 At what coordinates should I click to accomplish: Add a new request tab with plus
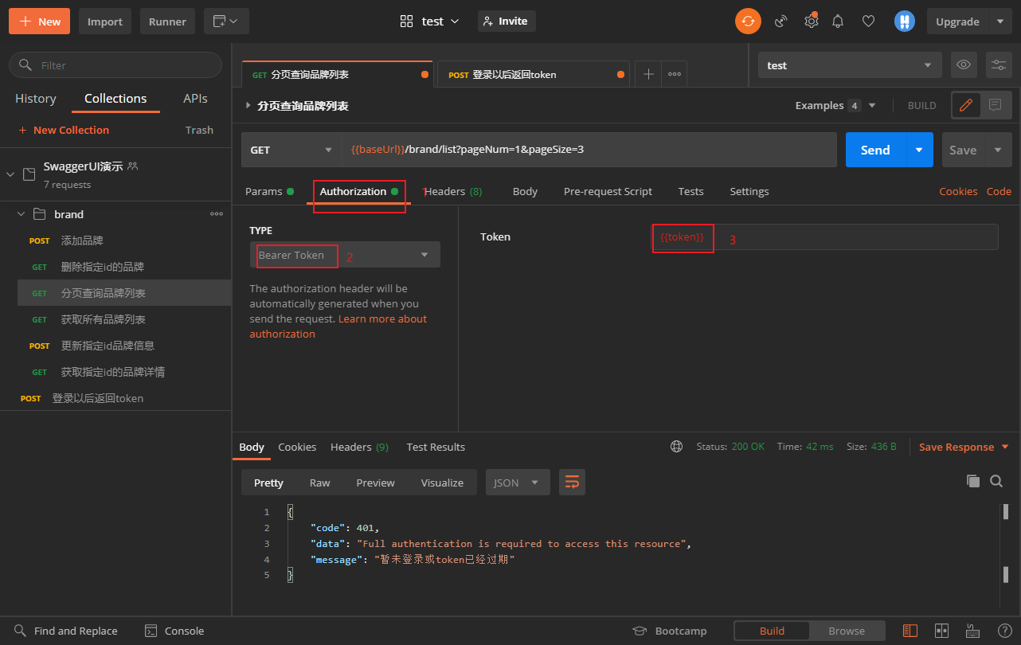click(x=648, y=74)
